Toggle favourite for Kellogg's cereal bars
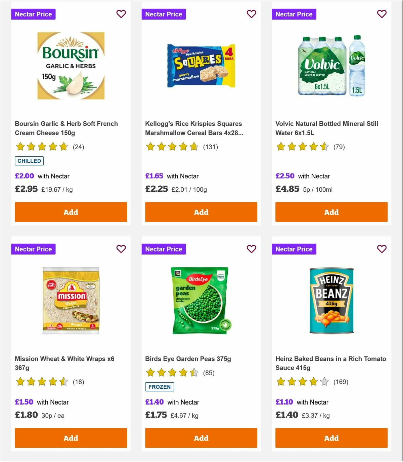 point(252,14)
